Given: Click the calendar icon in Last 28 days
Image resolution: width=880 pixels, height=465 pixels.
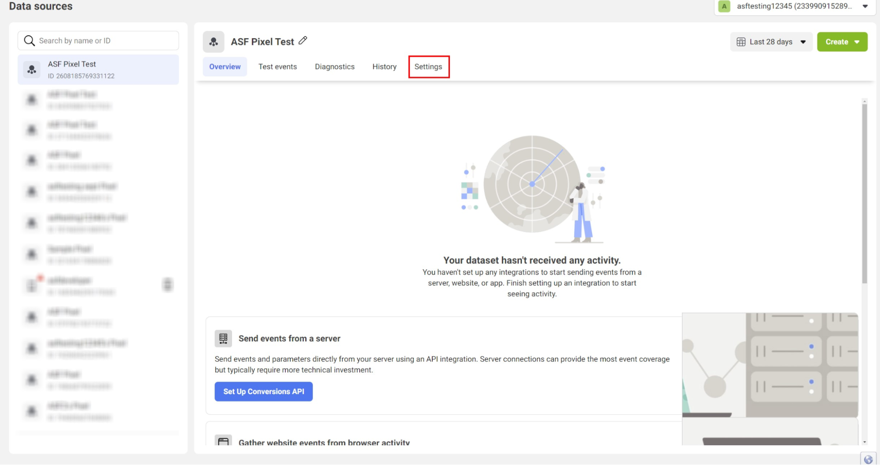Looking at the screenshot, I should tap(741, 42).
